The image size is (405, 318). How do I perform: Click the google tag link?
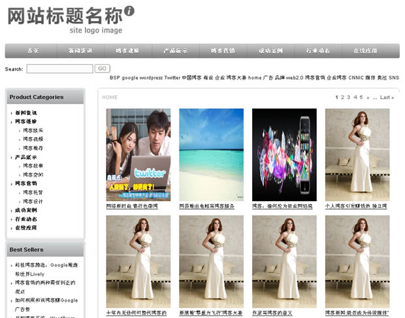click(130, 78)
